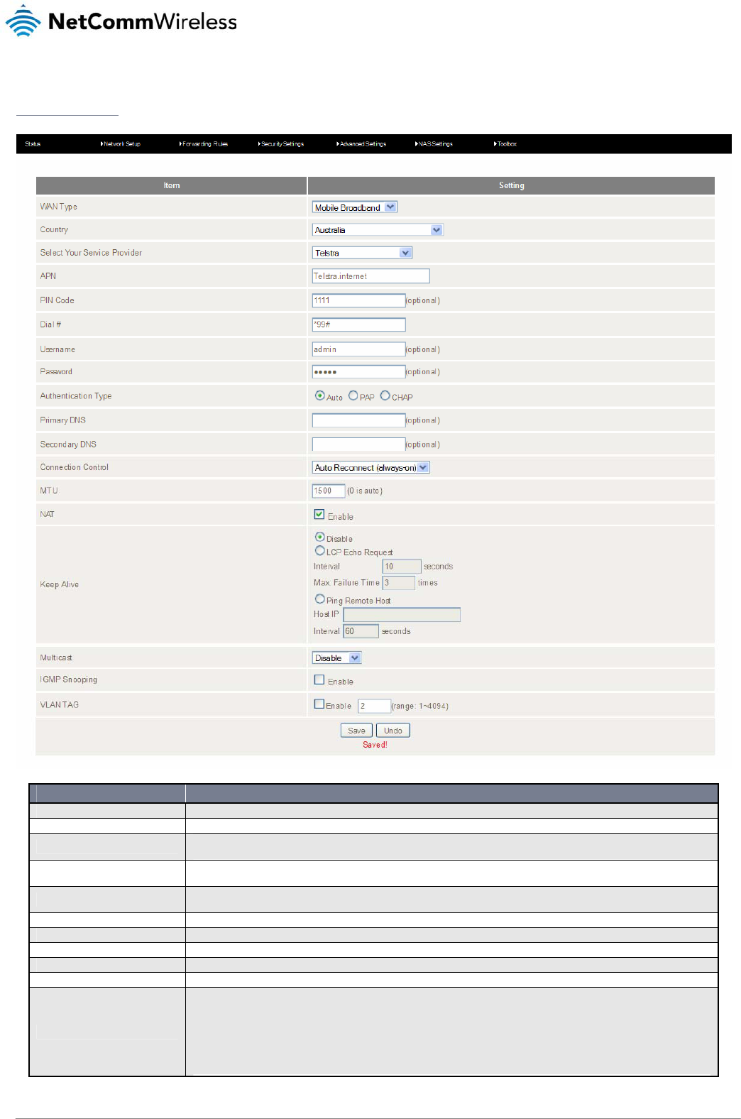Select the CHAP authentication radio button

tap(385, 395)
